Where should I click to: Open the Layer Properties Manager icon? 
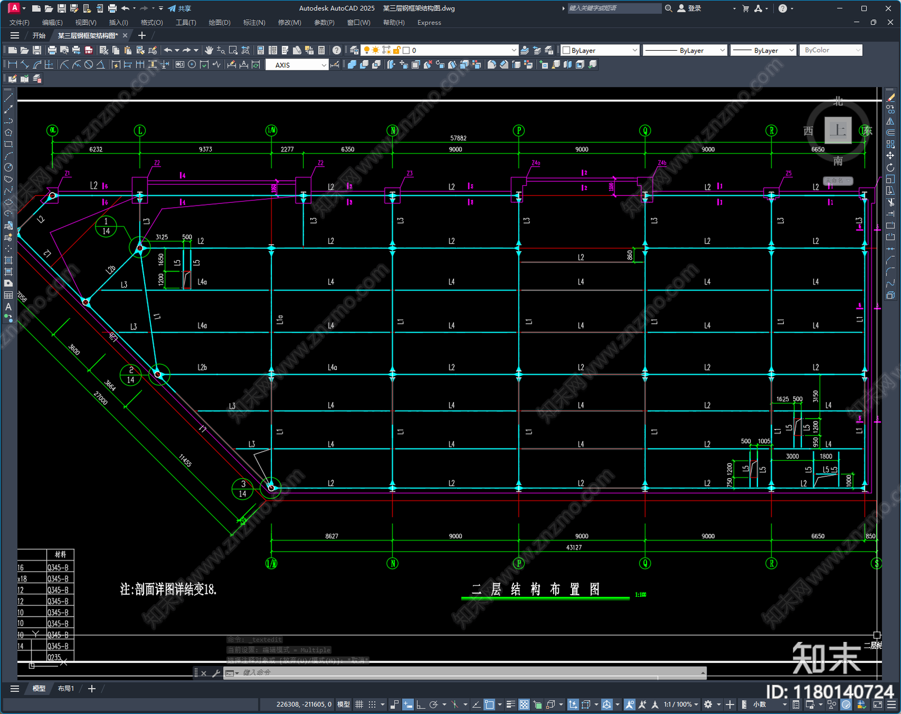click(x=354, y=50)
